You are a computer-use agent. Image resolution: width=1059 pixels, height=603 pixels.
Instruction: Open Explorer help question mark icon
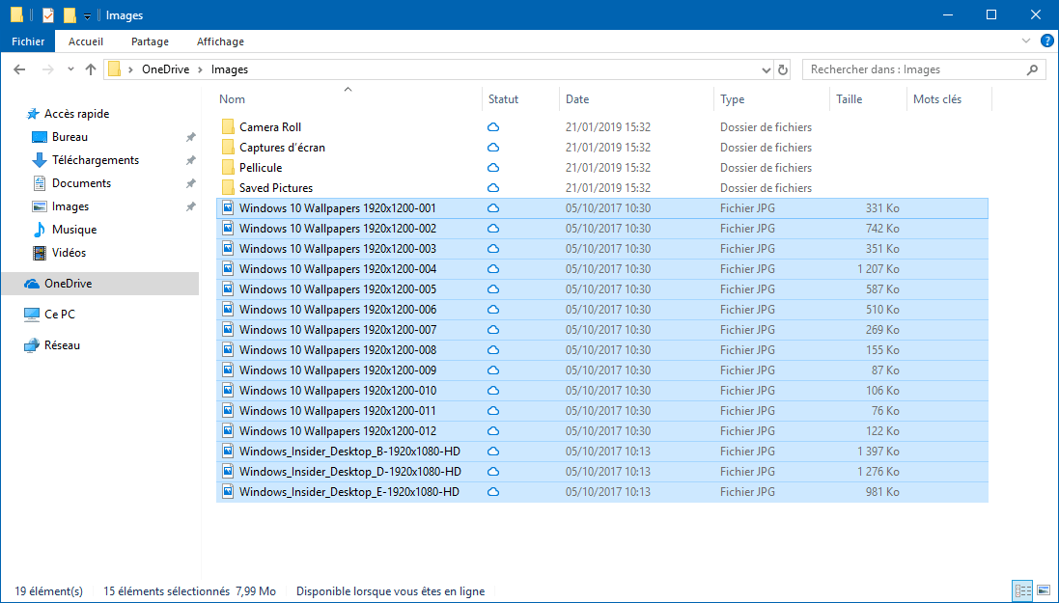click(1046, 41)
